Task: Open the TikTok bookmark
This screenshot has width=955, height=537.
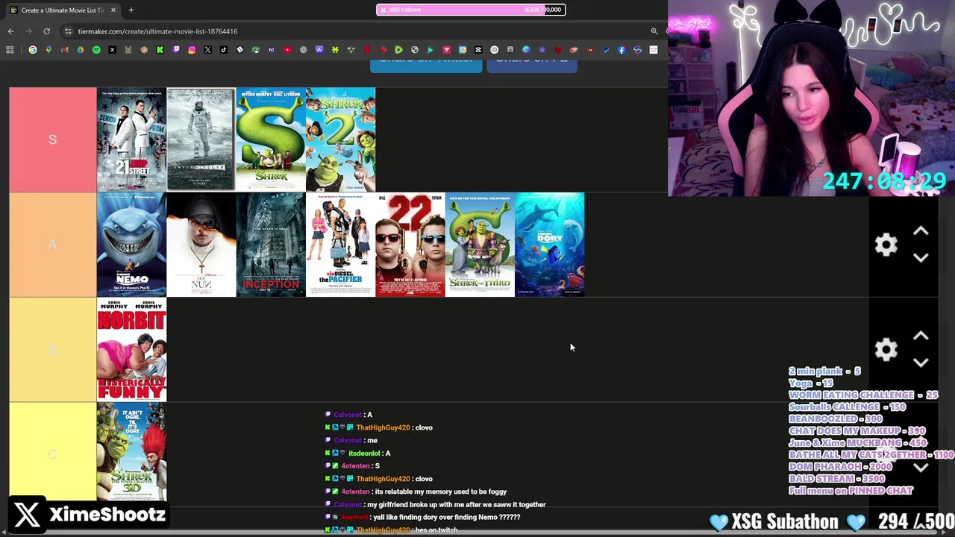Action: click(x=224, y=50)
